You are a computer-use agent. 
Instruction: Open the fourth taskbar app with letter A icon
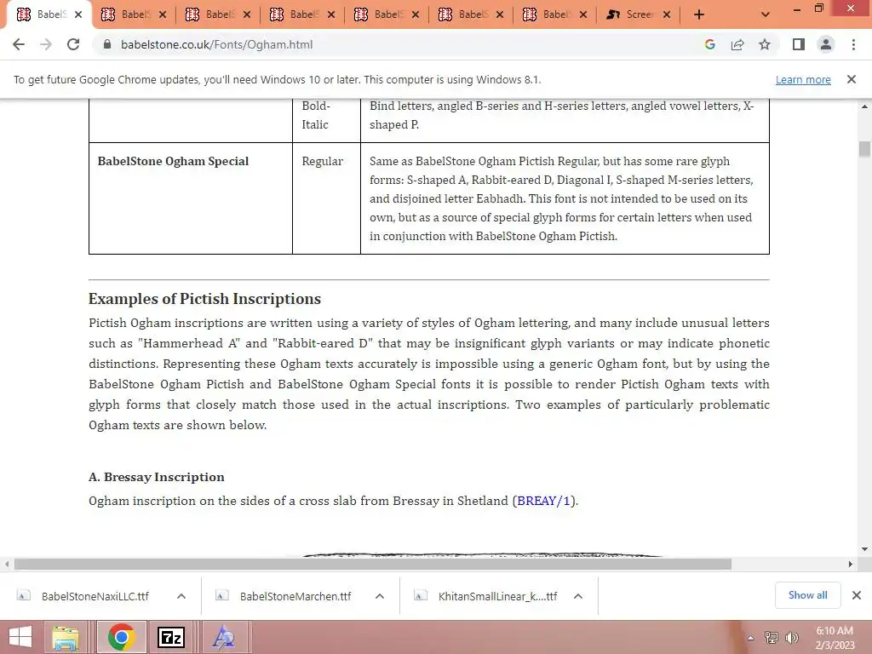pyautogui.click(x=224, y=637)
